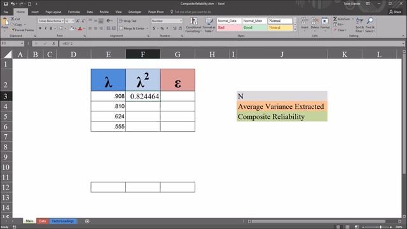Open the Font Color dropdown arrow
Image resolution: width=407 pixels, height=229 pixels.
(x=84, y=28)
